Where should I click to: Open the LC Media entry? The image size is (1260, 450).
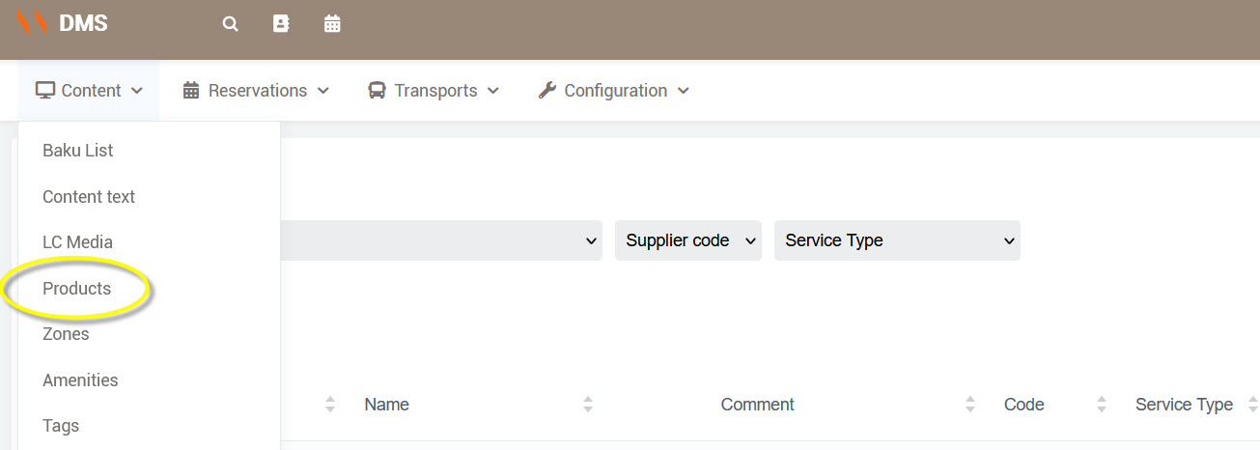pyautogui.click(x=77, y=242)
